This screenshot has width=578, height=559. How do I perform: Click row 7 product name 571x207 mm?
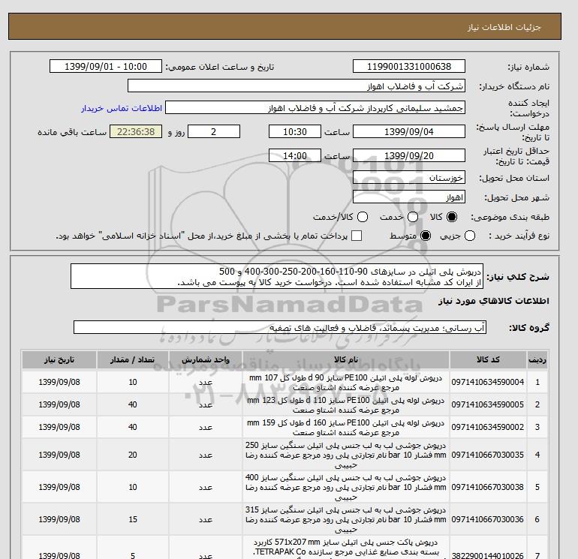coord(346,548)
